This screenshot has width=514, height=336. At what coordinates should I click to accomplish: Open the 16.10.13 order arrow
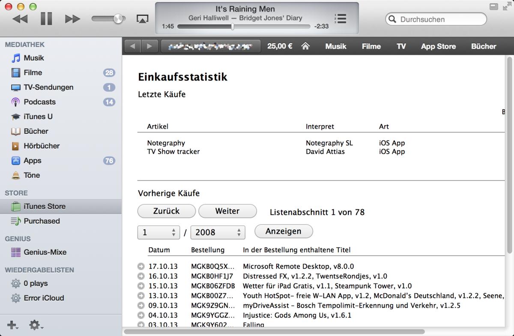[141, 276]
